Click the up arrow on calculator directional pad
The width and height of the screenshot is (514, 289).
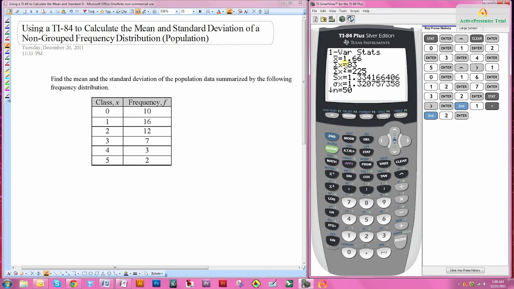[395, 130]
